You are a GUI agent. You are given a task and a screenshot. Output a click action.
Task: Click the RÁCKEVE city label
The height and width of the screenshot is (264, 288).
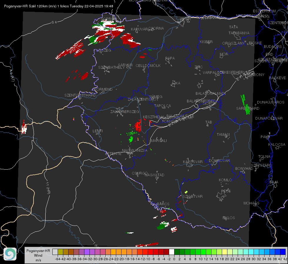point(277,78)
